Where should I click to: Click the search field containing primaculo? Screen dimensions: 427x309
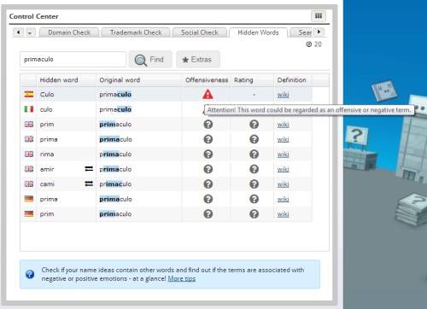click(73, 60)
